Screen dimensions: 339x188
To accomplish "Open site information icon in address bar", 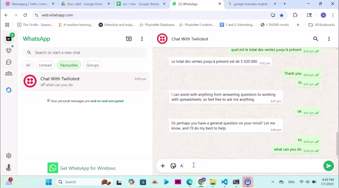I will (x=36, y=15).
